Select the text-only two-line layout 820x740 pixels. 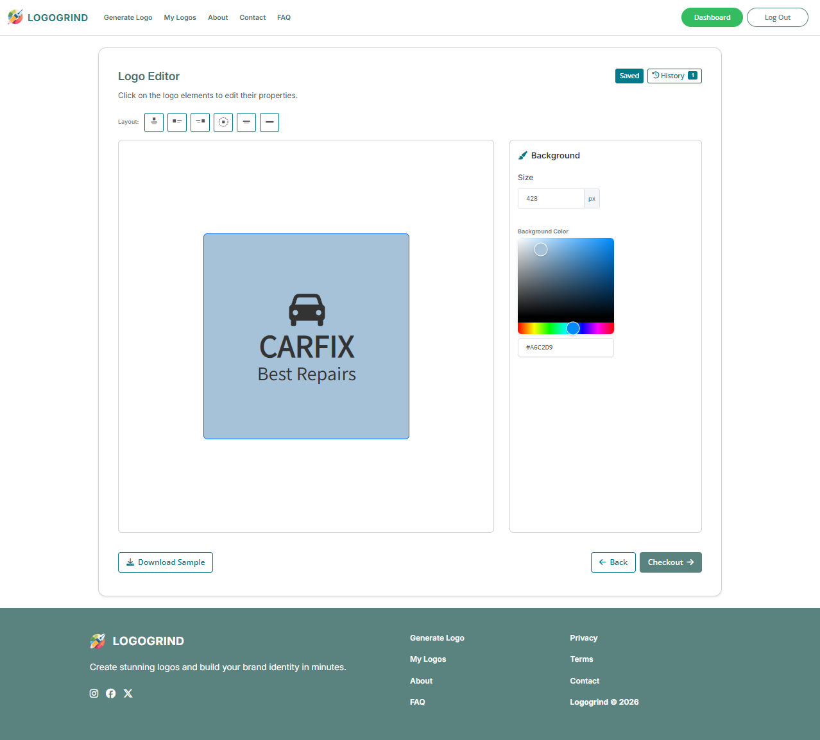point(246,122)
